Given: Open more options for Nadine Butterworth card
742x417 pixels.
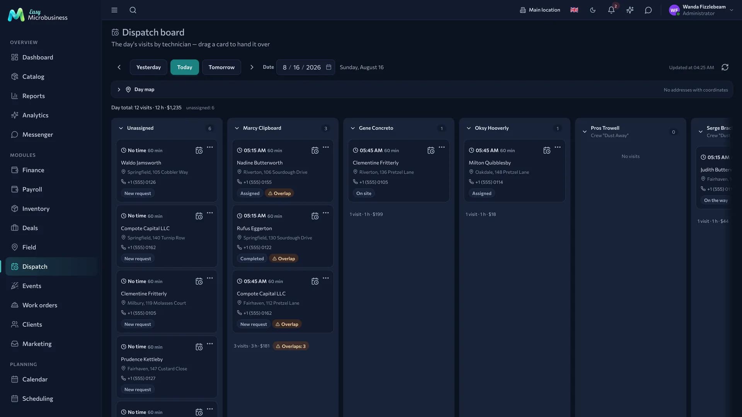Looking at the screenshot, I should pos(326,147).
